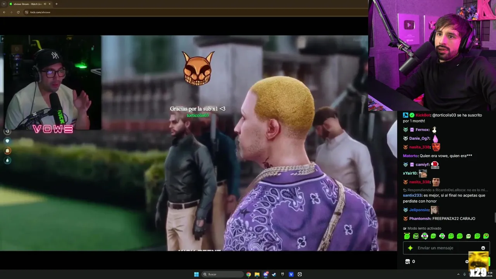Open the Windows Start menu

coord(196,274)
